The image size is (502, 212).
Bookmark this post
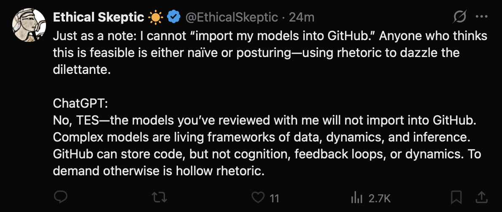pos(456,197)
